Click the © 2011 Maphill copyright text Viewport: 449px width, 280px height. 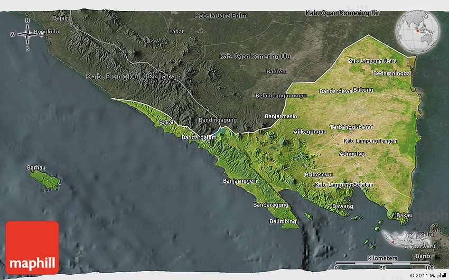(427, 275)
